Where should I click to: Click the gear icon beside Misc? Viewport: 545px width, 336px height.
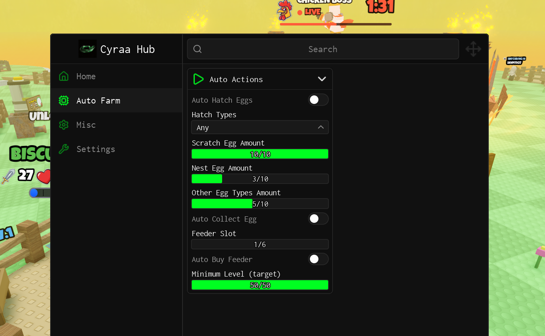64,125
